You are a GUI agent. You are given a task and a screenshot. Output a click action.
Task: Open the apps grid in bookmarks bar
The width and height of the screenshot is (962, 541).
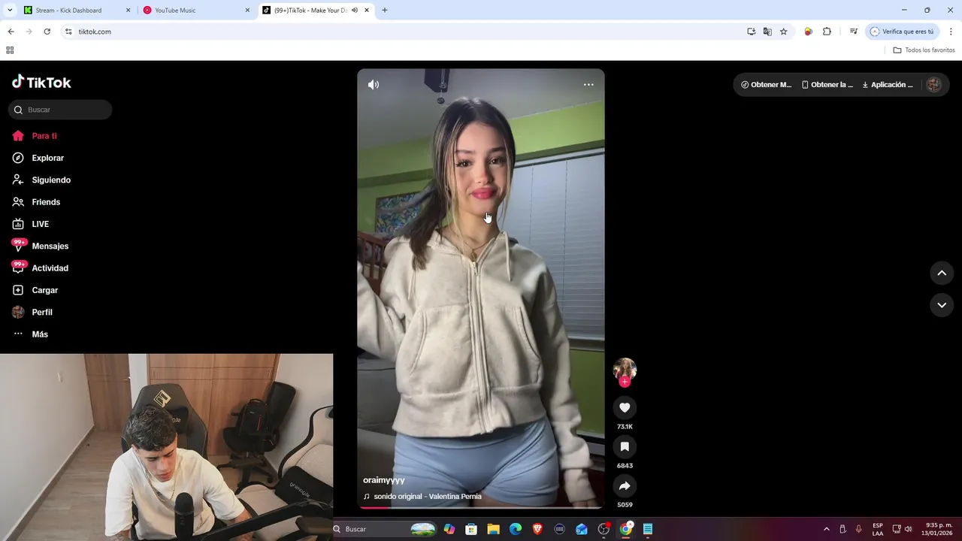pyautogui.click(x=10, y=50)
